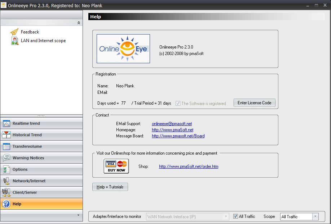Click the Client/Server computers icon
The image size is (331, 224).
click(6, 192)
